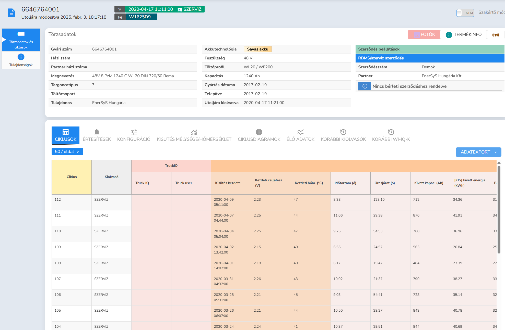Expand the 50 / oldal page size selector
The width and height of the screenshot is (505, 330).
pos(67,151)
